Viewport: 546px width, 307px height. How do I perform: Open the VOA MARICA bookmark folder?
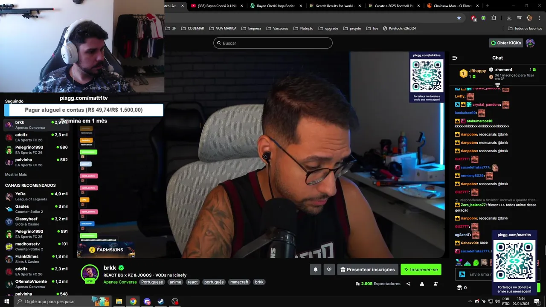coord(223,28)
